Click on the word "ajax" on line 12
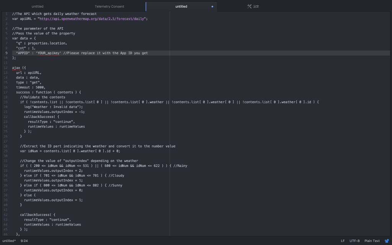The height and width of the screenshot is (245, 392). tap(16, 68)
